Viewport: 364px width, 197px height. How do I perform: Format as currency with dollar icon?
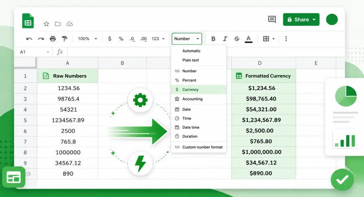pos(109,39)
